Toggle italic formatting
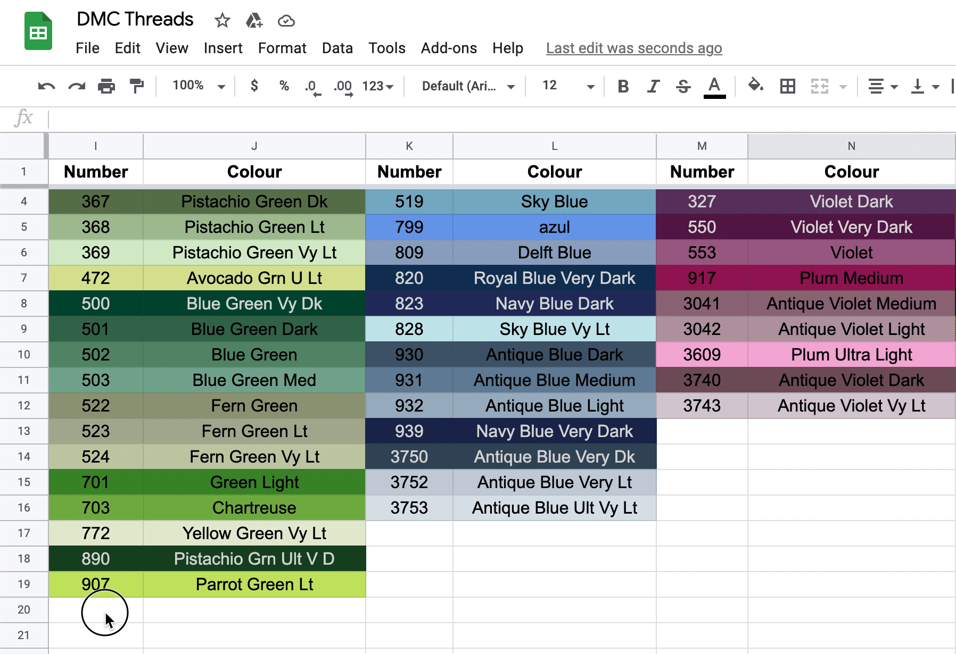 653,86
